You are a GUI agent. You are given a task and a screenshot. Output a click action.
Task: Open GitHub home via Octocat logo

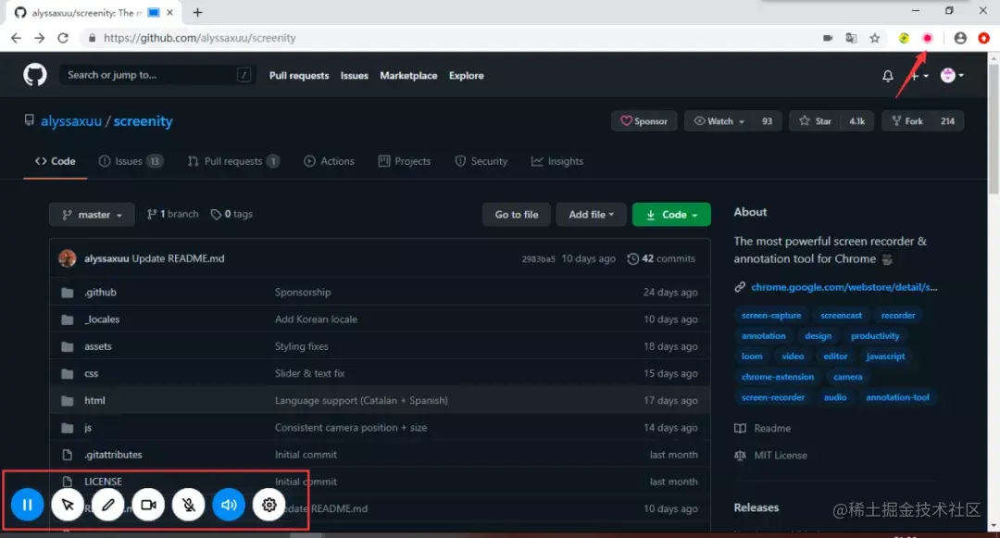pos(35,75)
